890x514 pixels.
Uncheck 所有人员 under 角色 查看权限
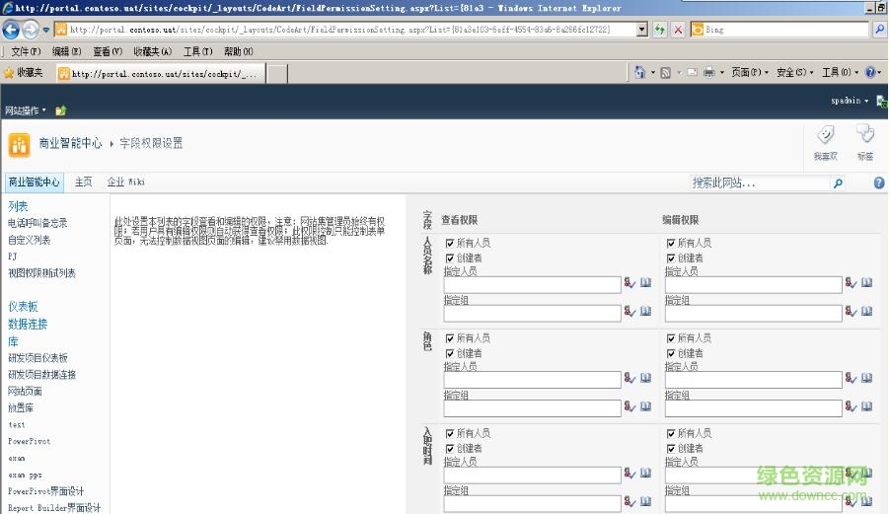tap(450, 338)
